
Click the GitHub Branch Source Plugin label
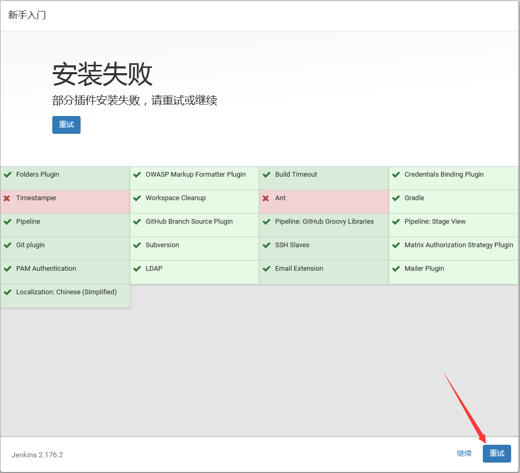189,222
